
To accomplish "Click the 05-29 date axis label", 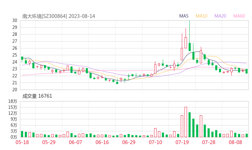I will 49,142.
